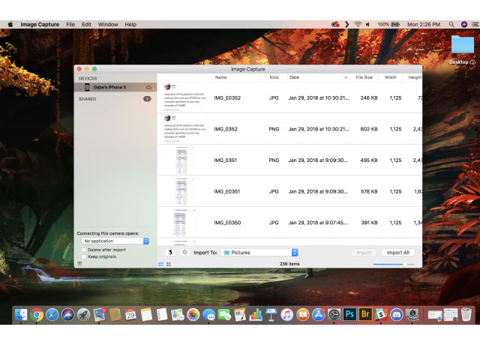The width and height of the screenshot is (480, 345).
Task: Adjust the thumbnail size slider
Action: (x=405, y=264)
